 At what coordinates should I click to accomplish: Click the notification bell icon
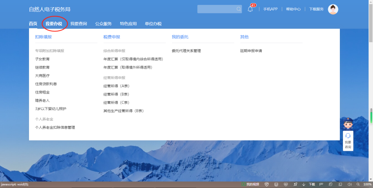coord(250,9)
